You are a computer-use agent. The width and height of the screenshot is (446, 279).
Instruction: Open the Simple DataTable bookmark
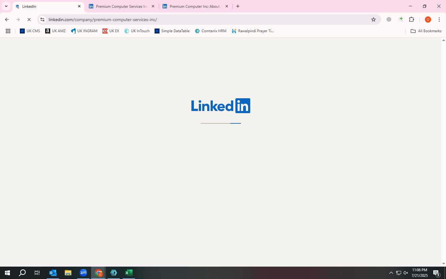[x=172, y=31]
